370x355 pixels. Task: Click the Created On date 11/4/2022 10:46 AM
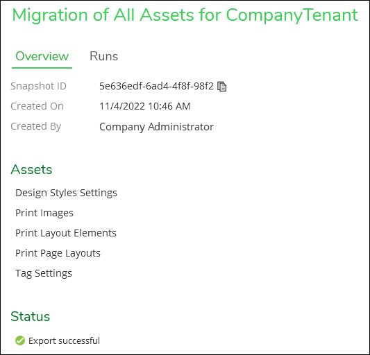(x=145, y=106)
